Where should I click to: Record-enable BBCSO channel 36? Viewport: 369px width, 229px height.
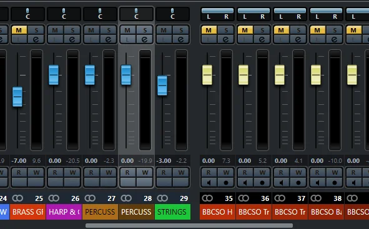coord(262,182)
